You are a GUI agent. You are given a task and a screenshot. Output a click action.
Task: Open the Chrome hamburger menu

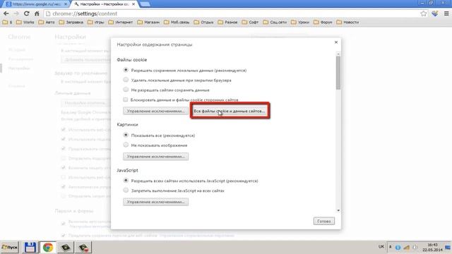[x=446, y=13]
